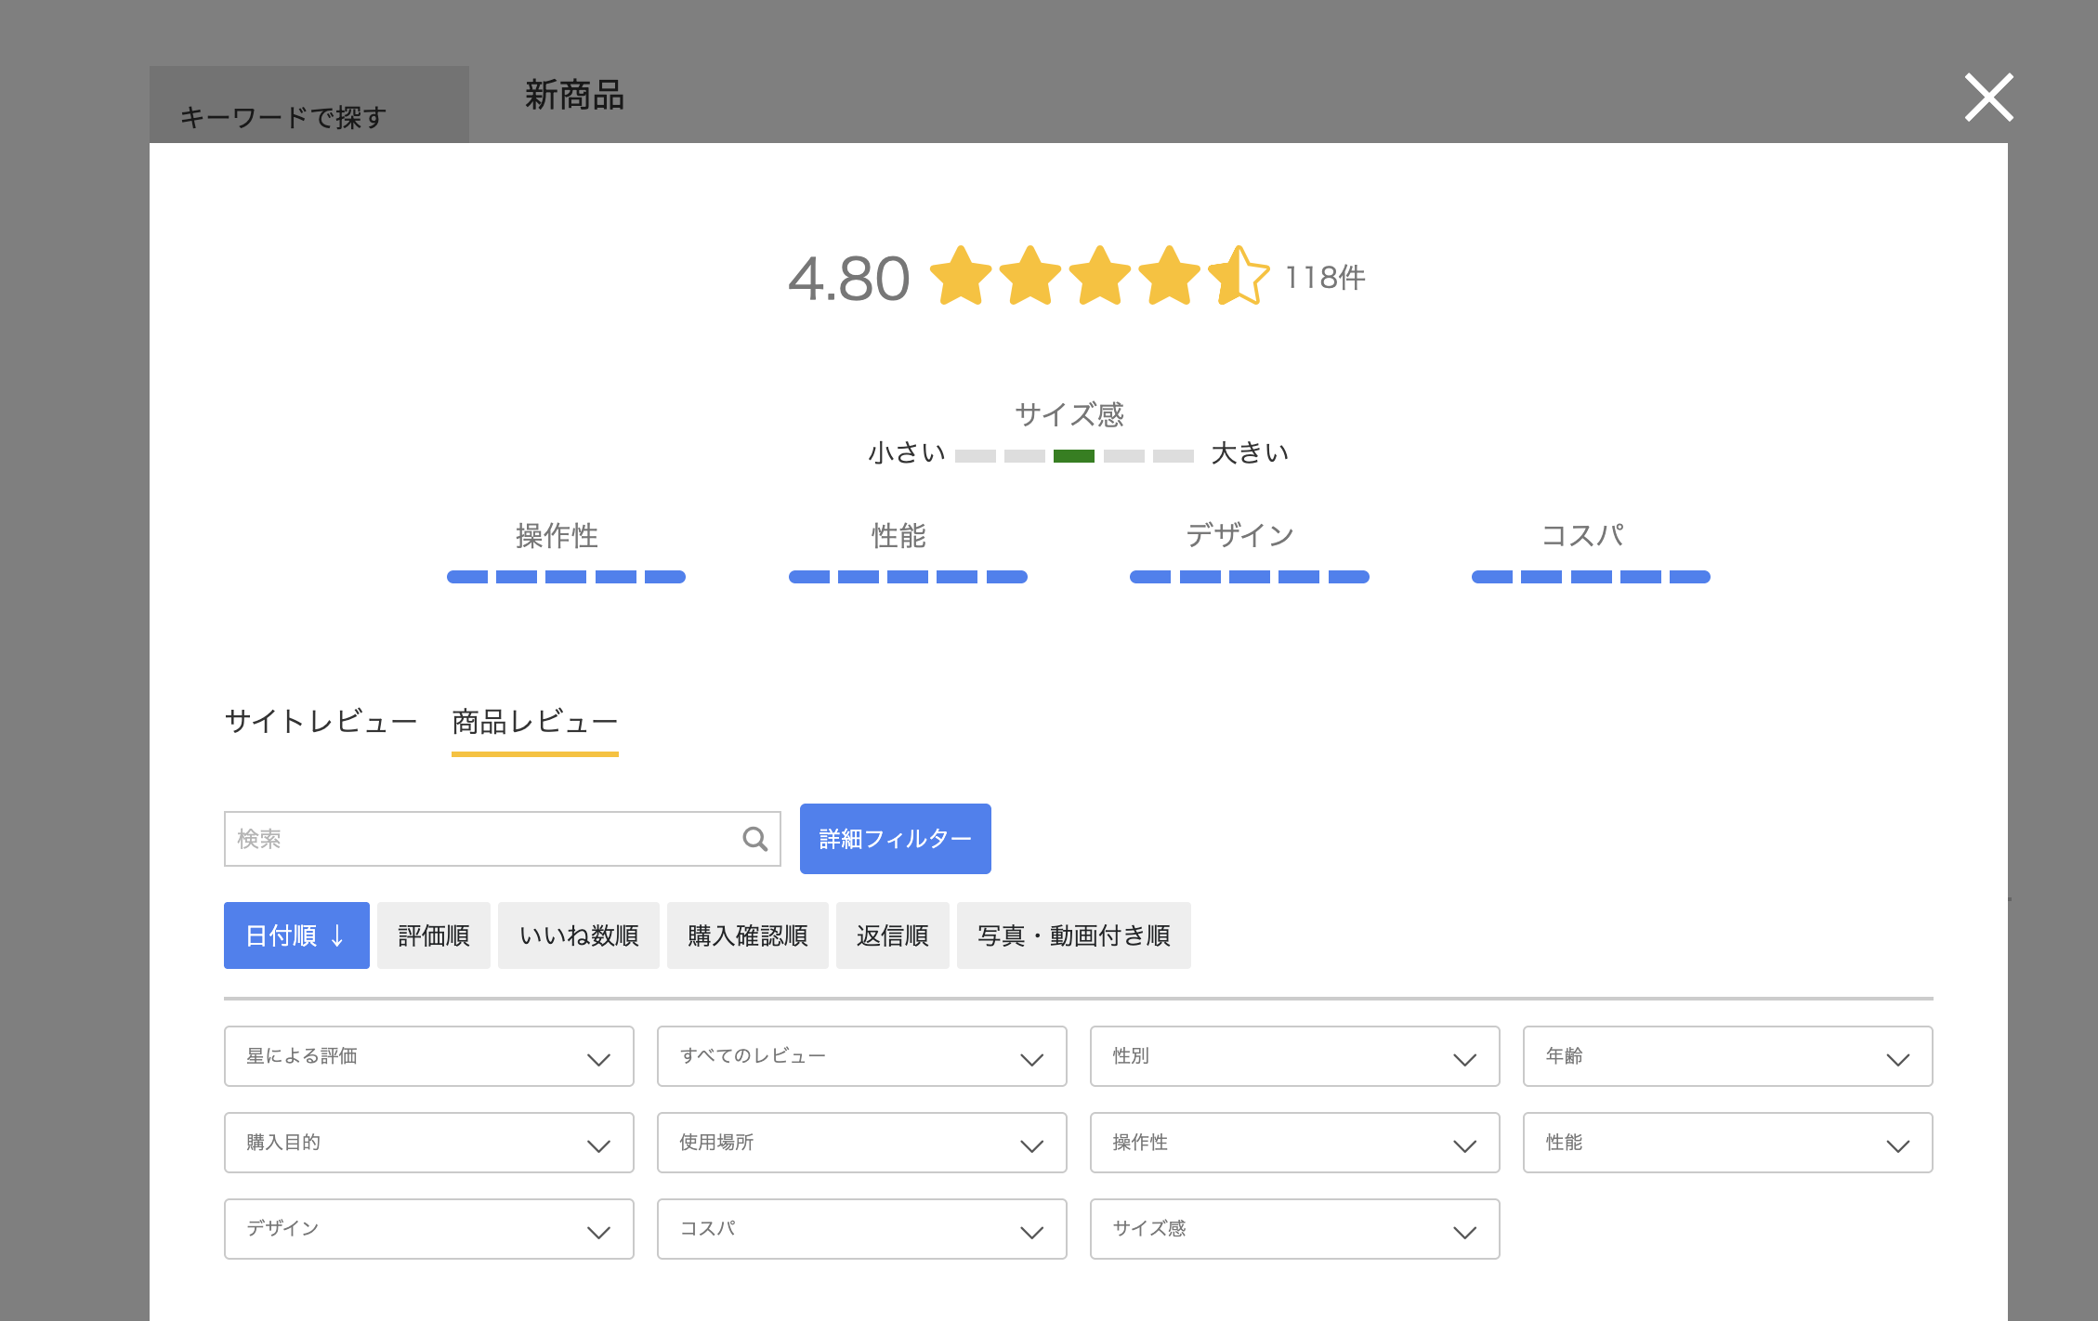Open the 性別 filter dropdown
The height and width of the screenshot is (1321, 2098).
click(x=1295, y=1056)
